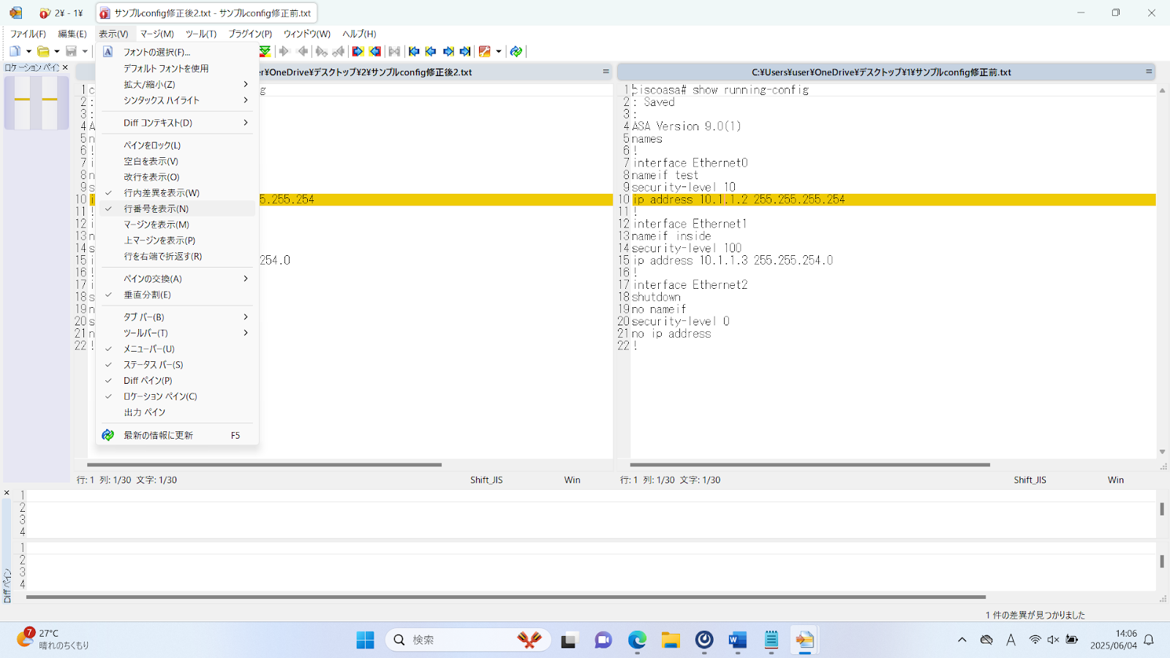Click the All Left toolbar icon
Viewport: 1170px width, 658px height.
point(375,51)
